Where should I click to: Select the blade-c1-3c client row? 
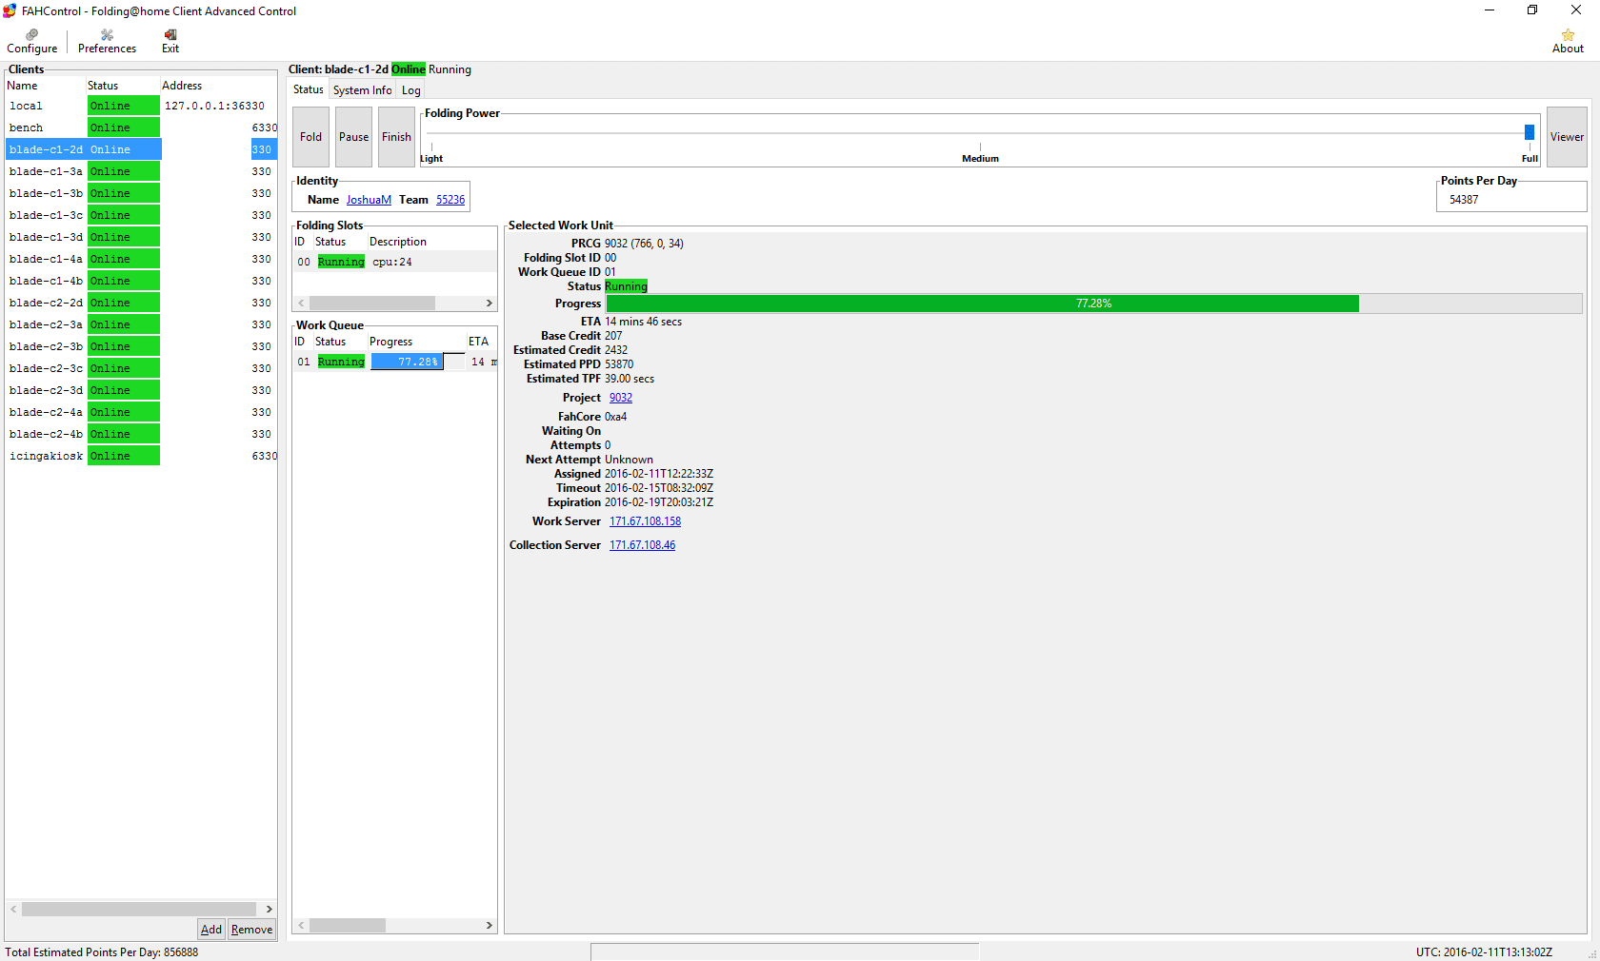[x=141, y=215]
